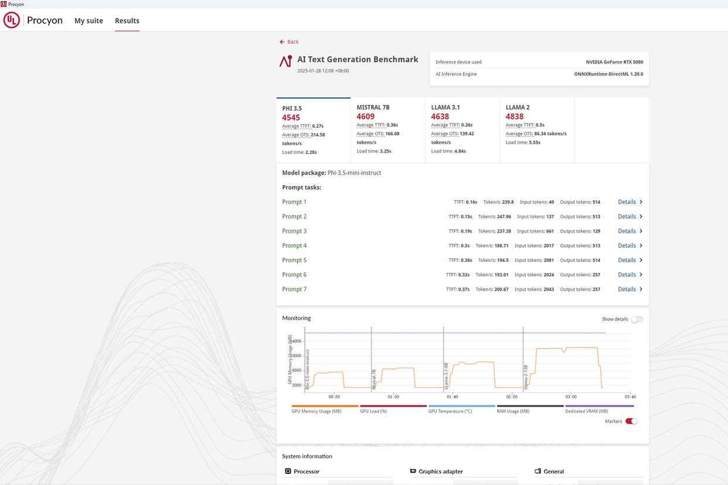728x485 pixels.
Task: Click the benchmark date 2025-01-28 text
Action: (323, 71)
